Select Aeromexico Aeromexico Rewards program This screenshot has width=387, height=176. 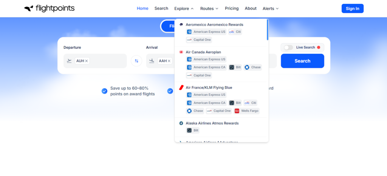click(215, 24)
